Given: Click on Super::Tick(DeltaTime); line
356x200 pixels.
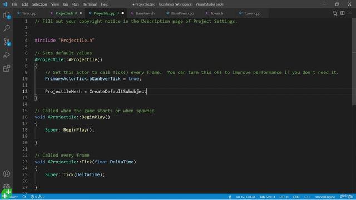Looking at the screenshot, I should point(75,174).
